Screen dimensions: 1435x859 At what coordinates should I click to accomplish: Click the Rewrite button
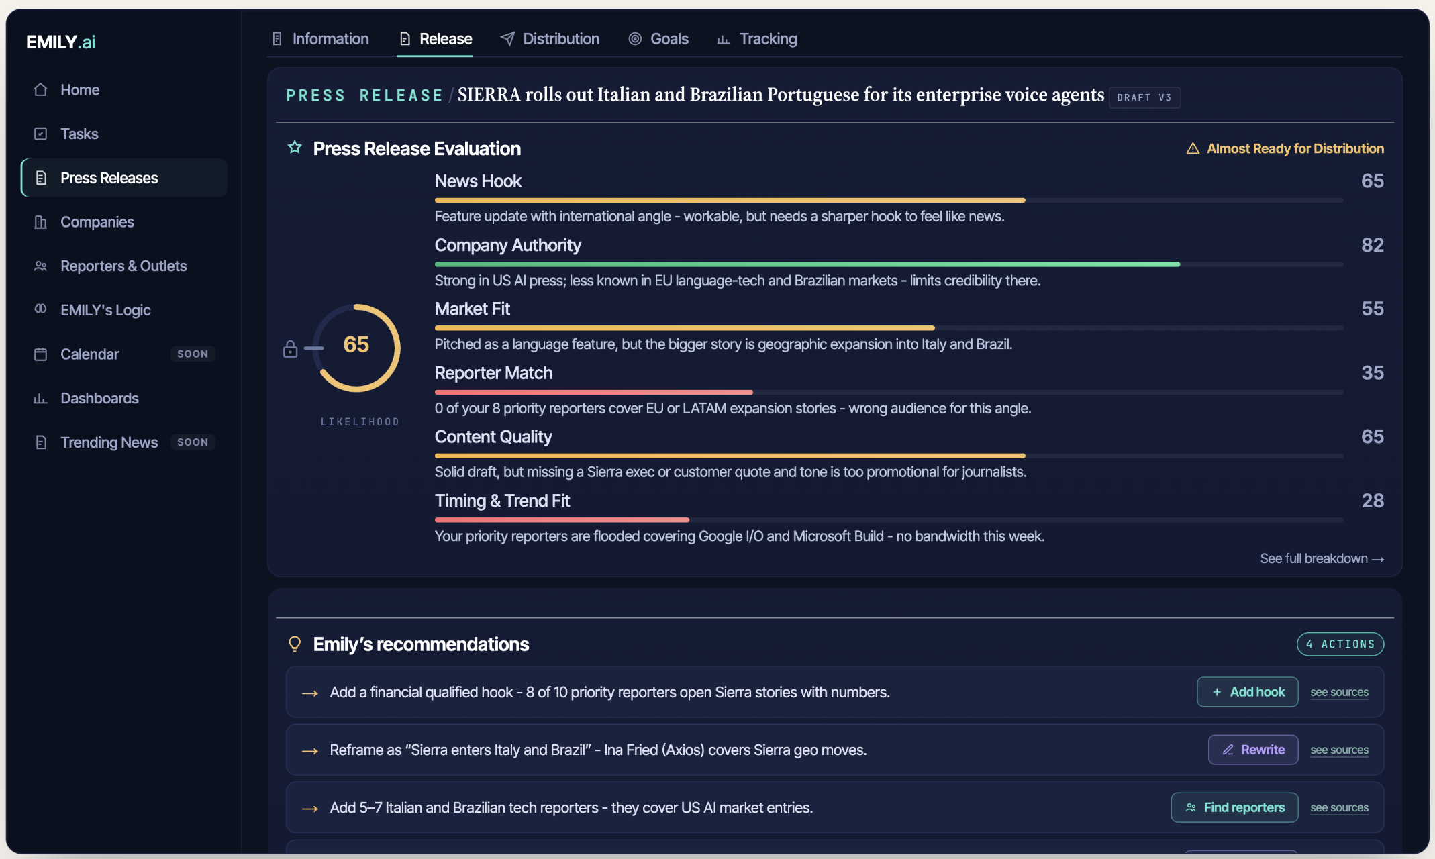tap(1253, 750)
